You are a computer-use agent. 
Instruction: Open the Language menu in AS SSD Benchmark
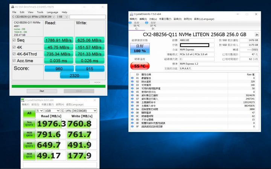52,12
